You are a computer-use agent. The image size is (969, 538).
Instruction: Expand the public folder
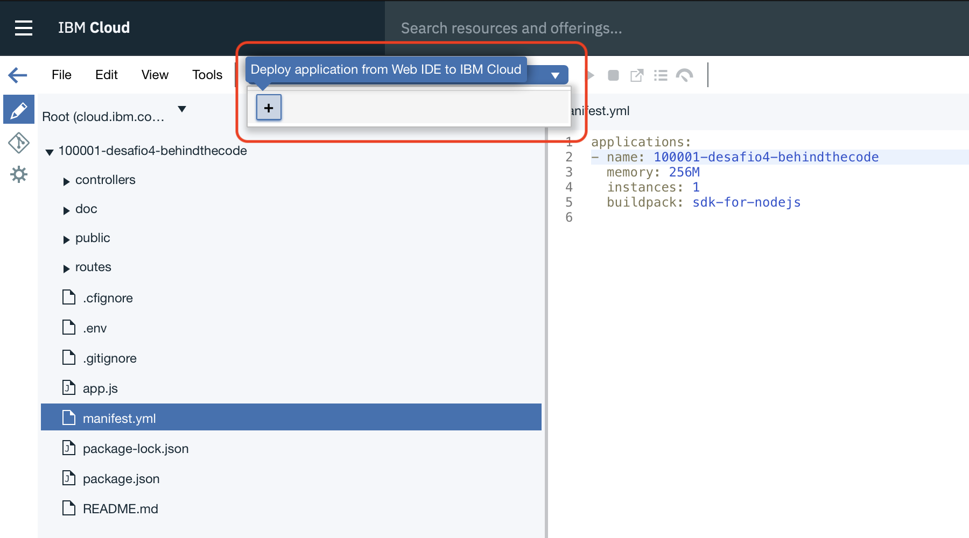point(66,239)
